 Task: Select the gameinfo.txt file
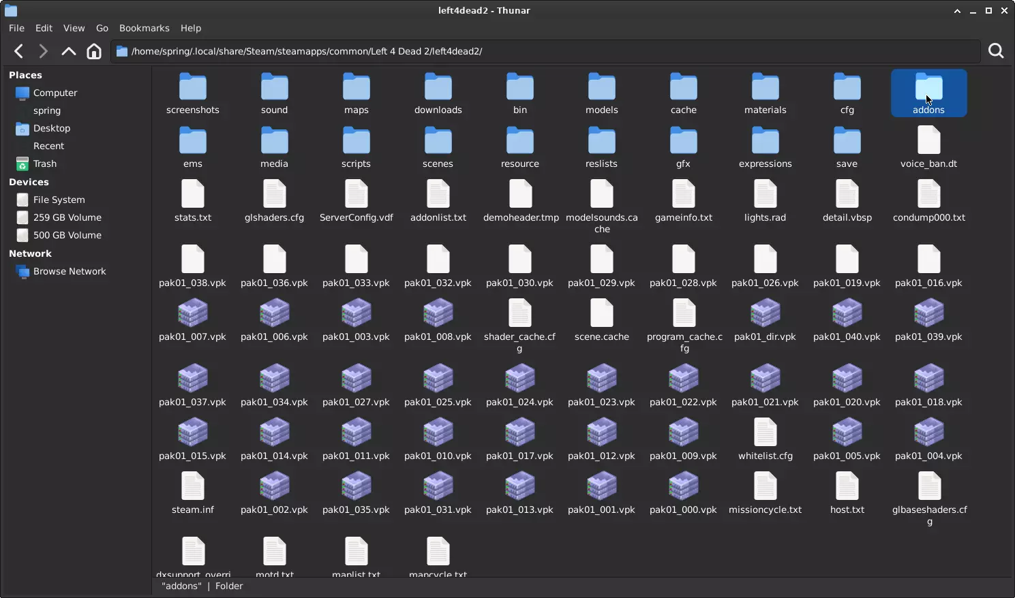click(683, 195)
